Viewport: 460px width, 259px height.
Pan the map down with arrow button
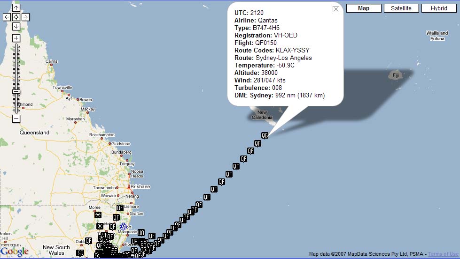16,27
